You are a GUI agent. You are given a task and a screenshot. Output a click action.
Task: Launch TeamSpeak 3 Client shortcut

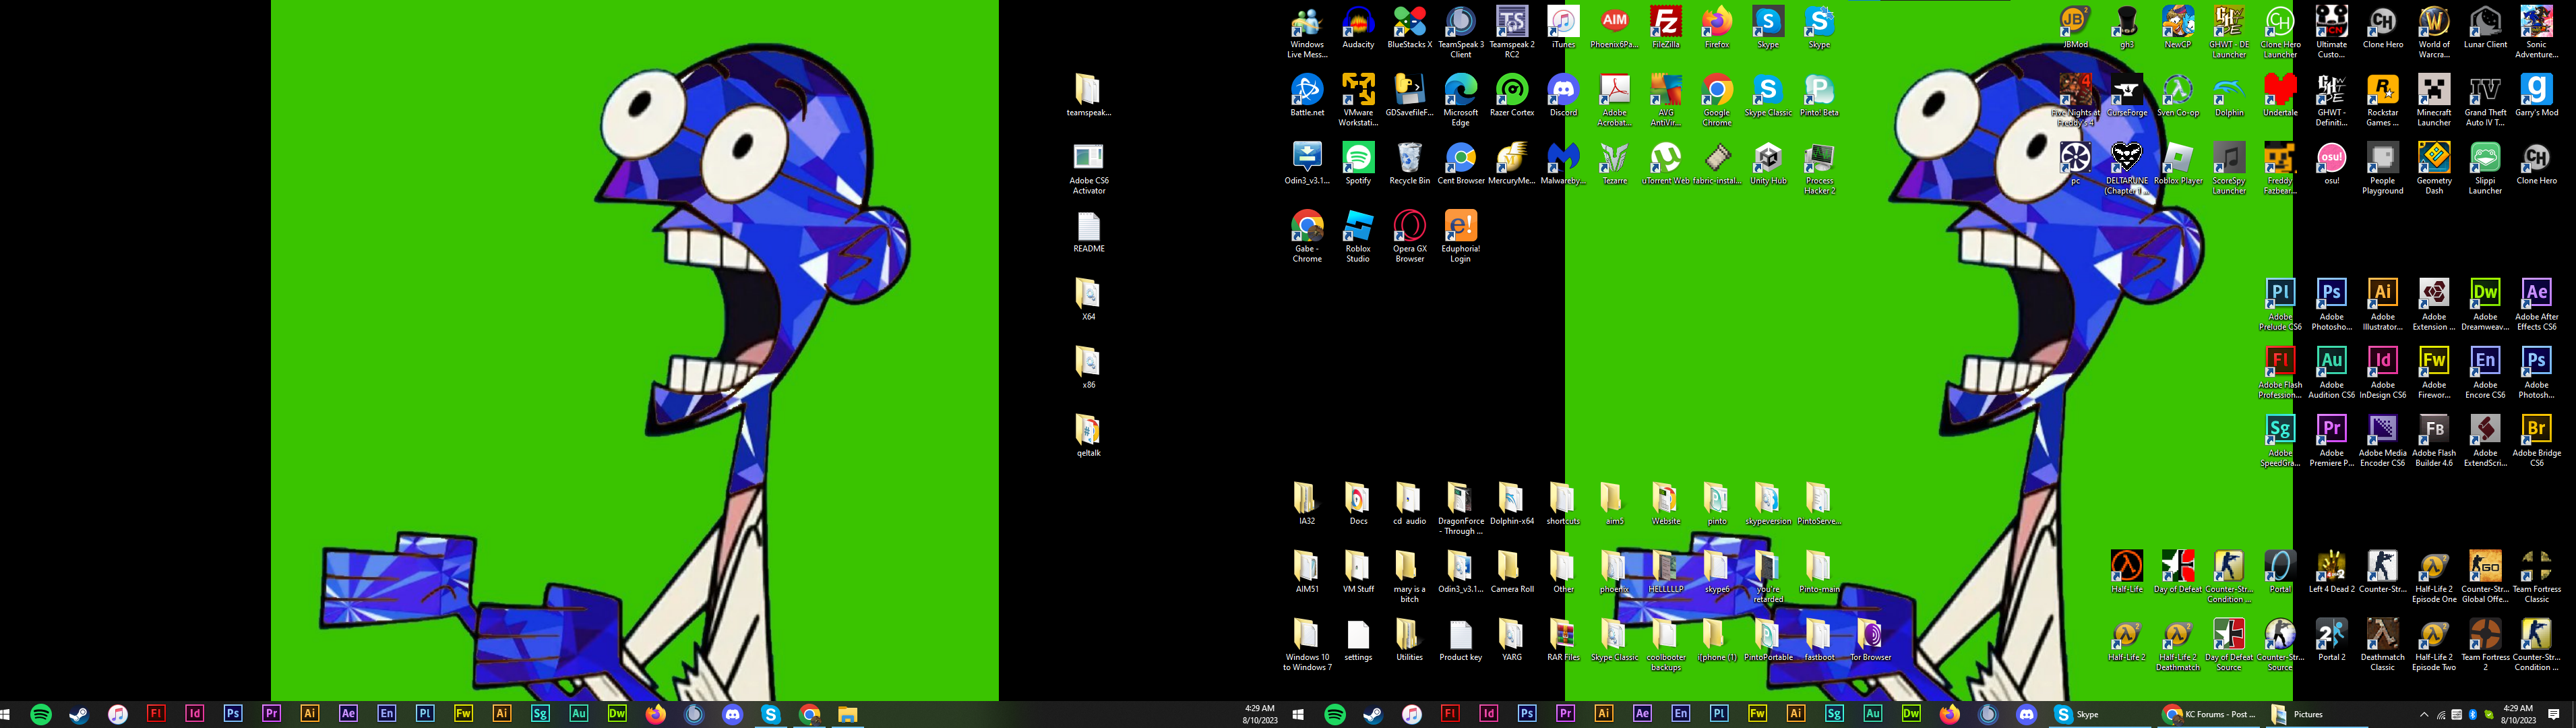point(1460,31)
